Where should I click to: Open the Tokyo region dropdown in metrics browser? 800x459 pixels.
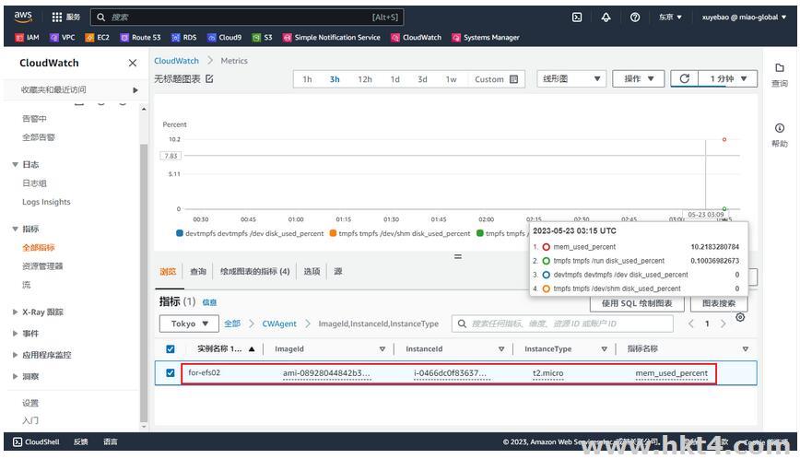pos(189,324)
